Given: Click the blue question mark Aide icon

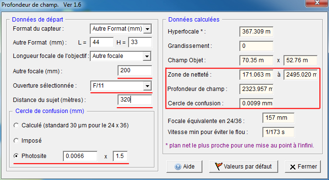Looking at the screenshot, I should click(x=178, y=167).
